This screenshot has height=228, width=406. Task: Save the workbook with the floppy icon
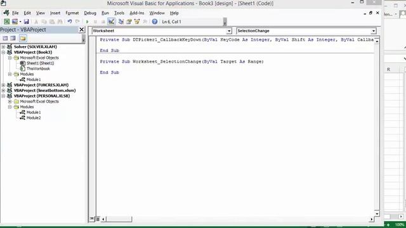26,22
